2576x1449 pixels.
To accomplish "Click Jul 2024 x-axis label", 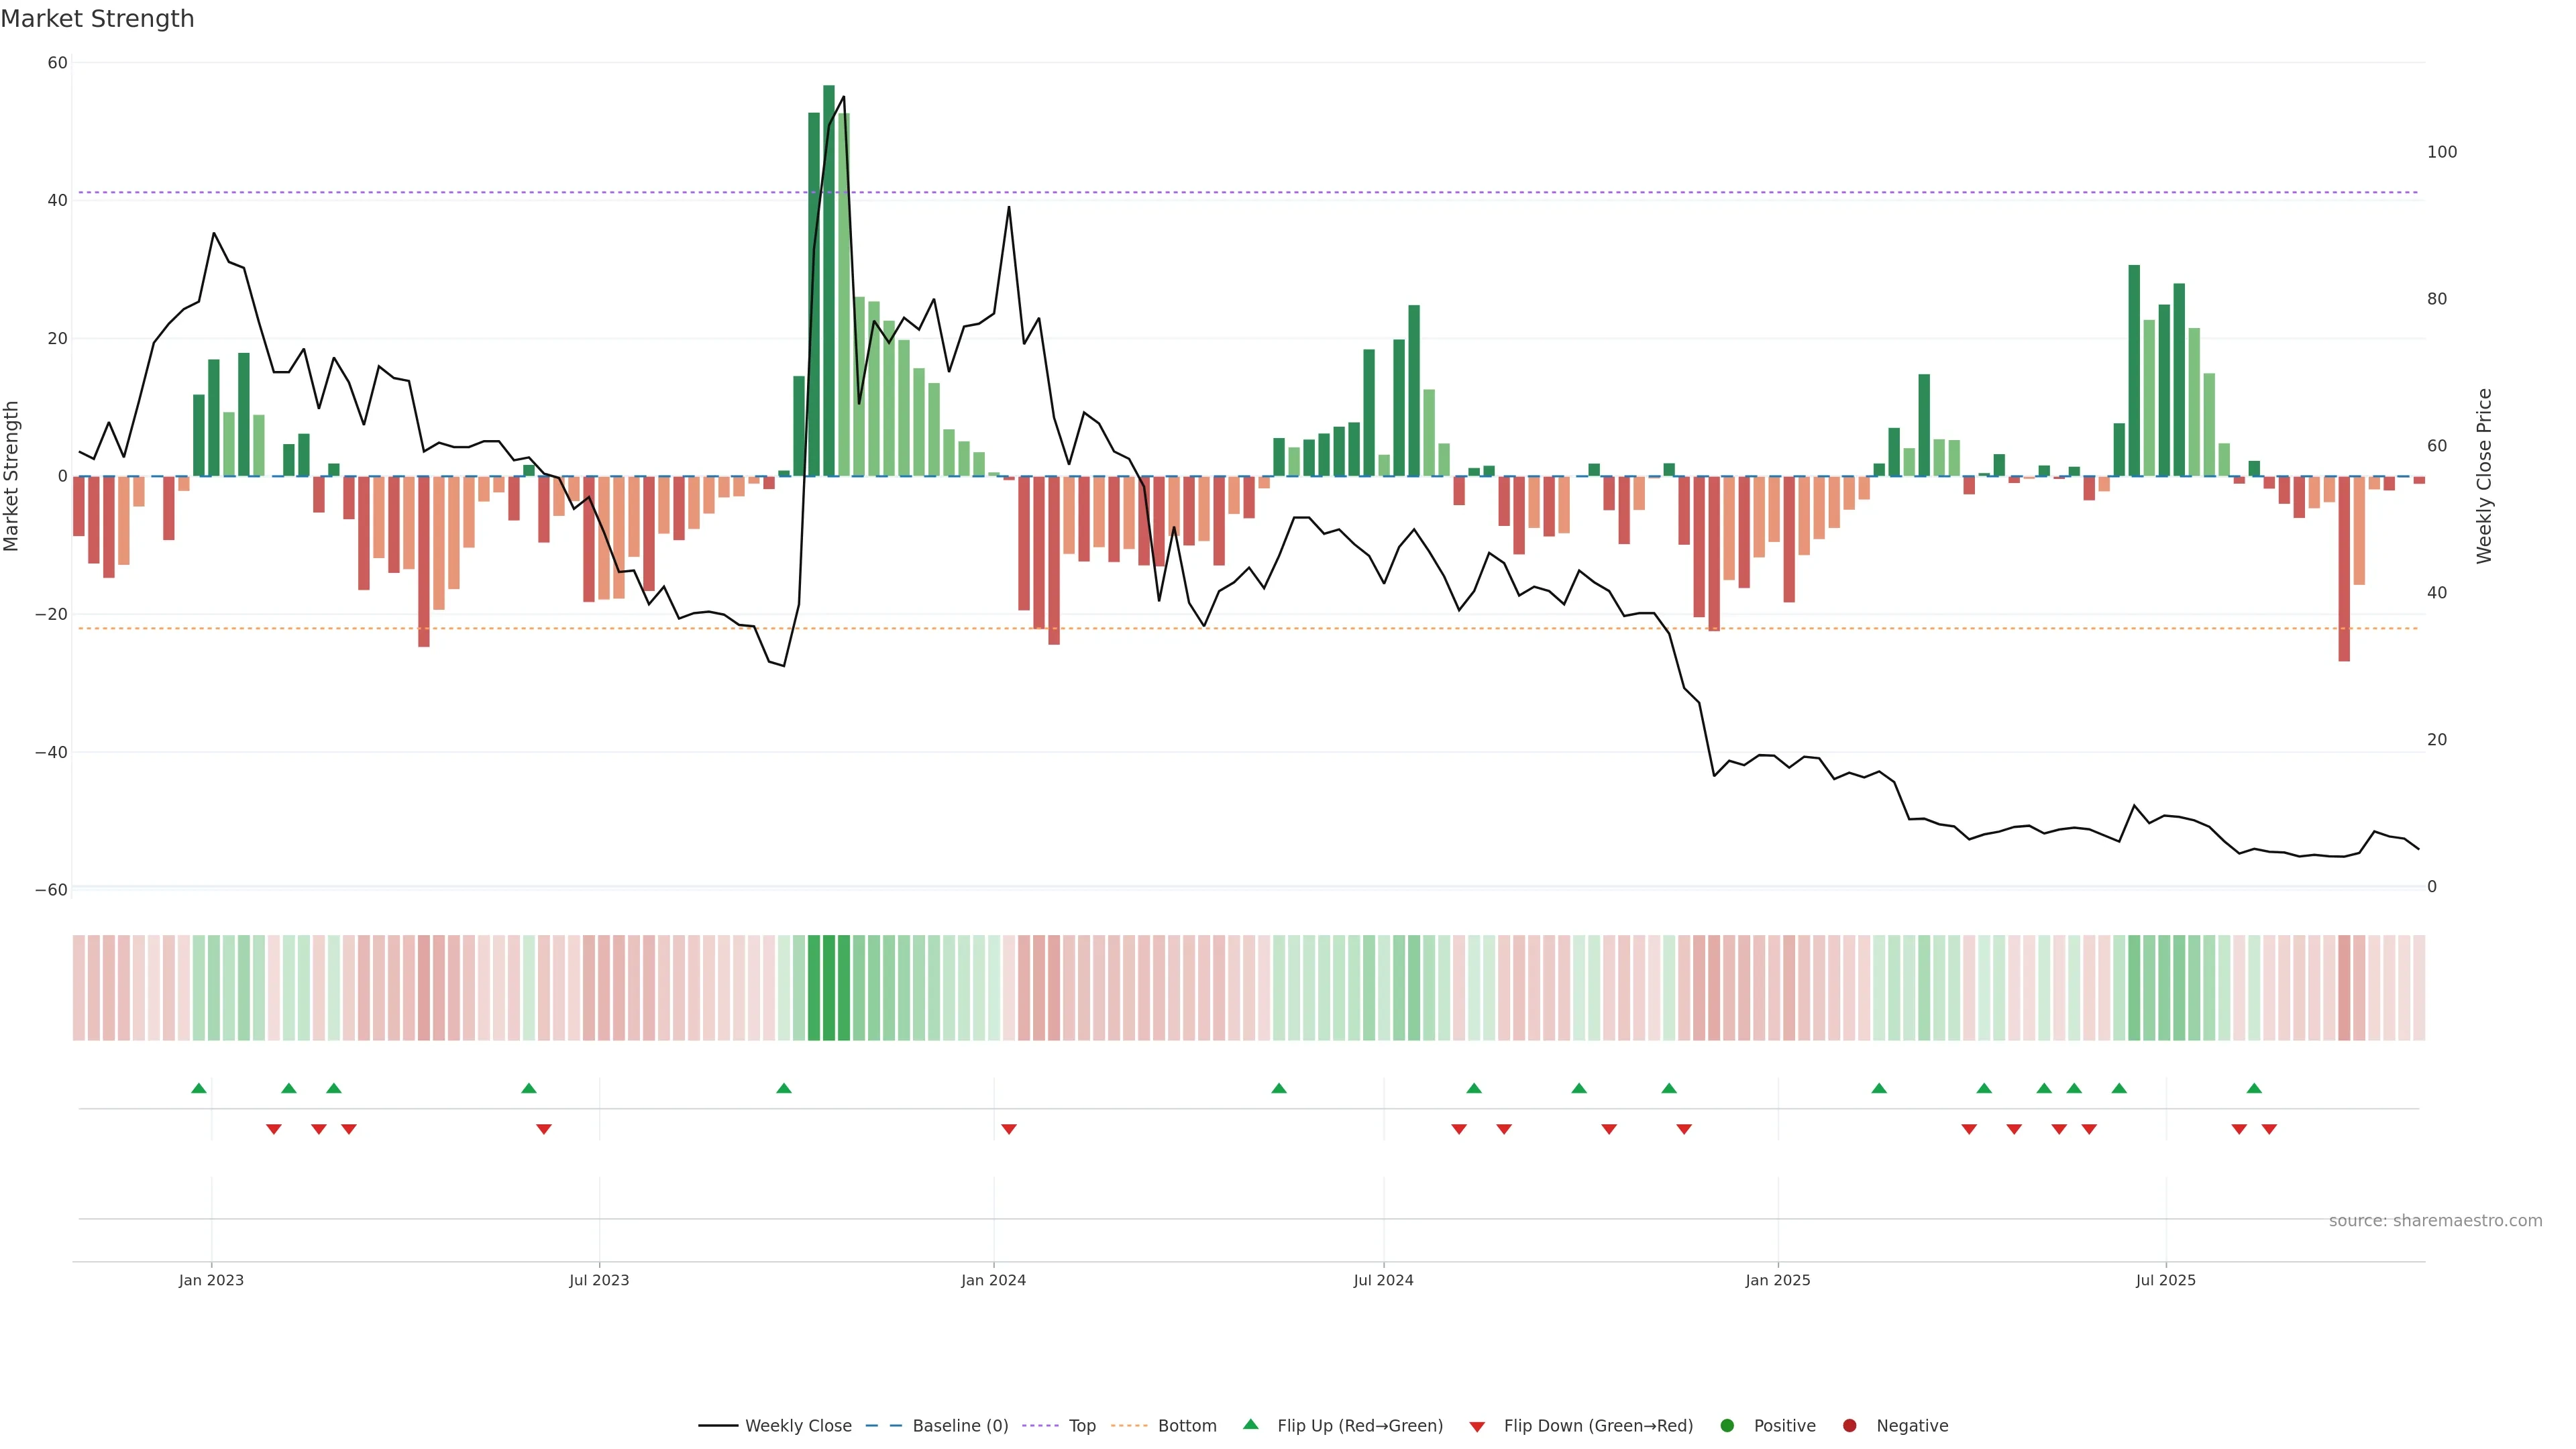I will 1383,1280.
